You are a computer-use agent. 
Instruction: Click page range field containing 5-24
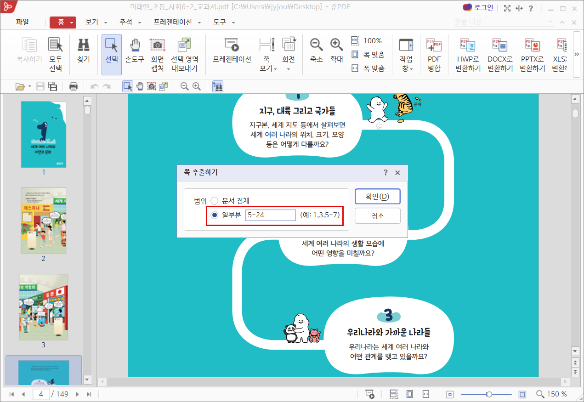click(x=270, y=215)
